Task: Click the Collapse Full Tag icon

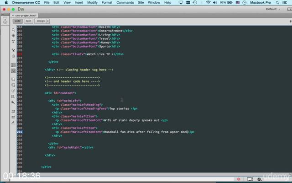Action: coord(13,41)
